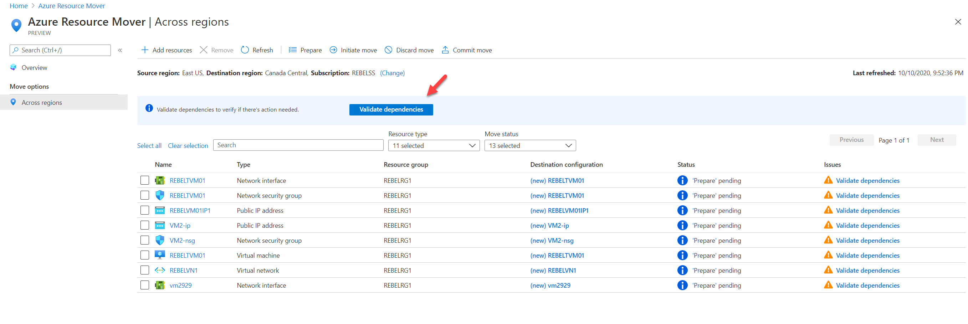
Task: Open the Move status dropdown
Action: (530, 145)
